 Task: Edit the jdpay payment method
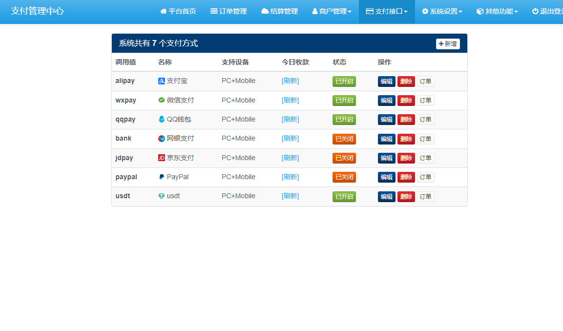(x=386, y=158)
